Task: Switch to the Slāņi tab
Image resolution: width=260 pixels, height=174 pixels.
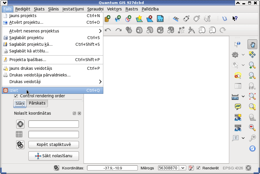Action: [20, 104]
